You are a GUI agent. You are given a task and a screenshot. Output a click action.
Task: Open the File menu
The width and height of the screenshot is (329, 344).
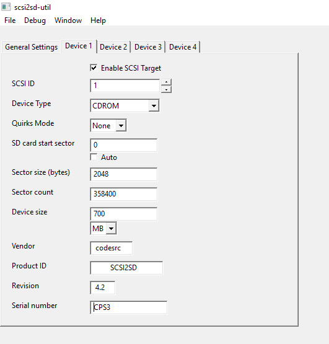[10, 20]
